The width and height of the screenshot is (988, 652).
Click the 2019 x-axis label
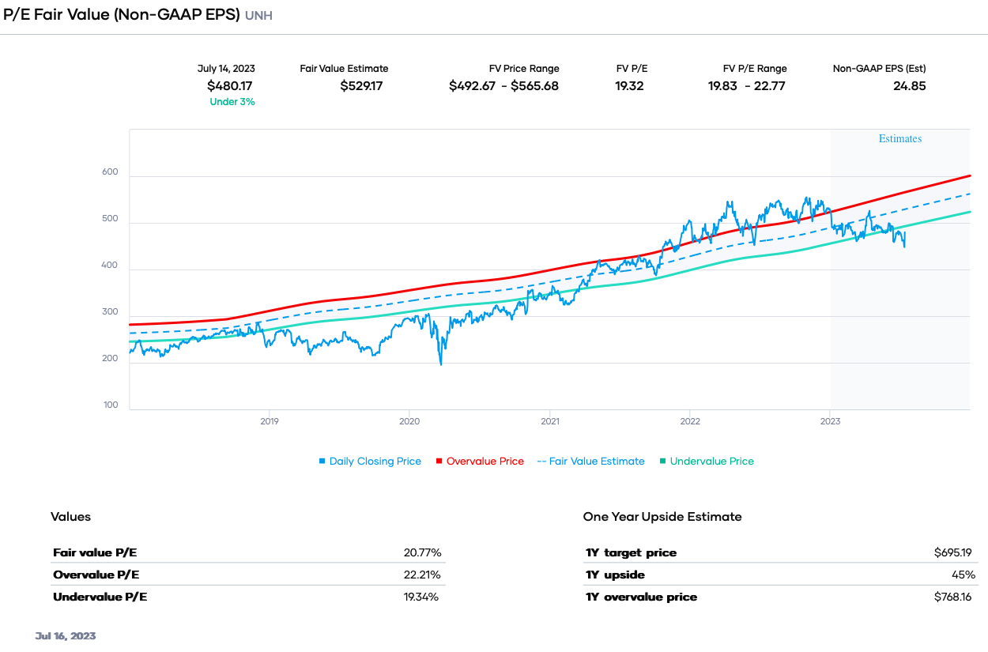coord(270,421)
